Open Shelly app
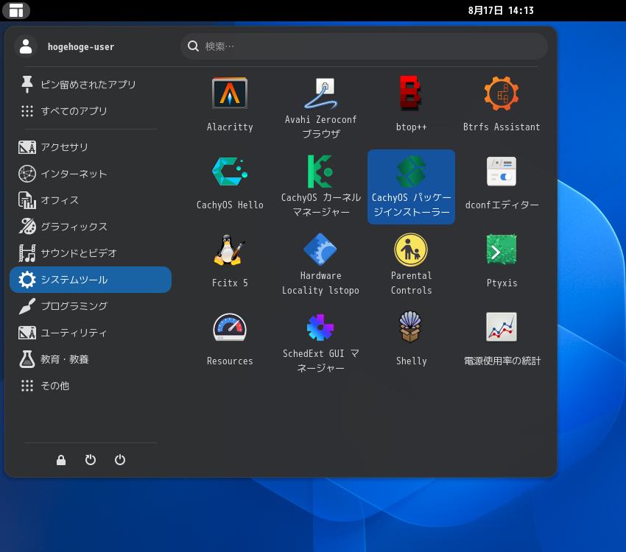 click(411, 339)
